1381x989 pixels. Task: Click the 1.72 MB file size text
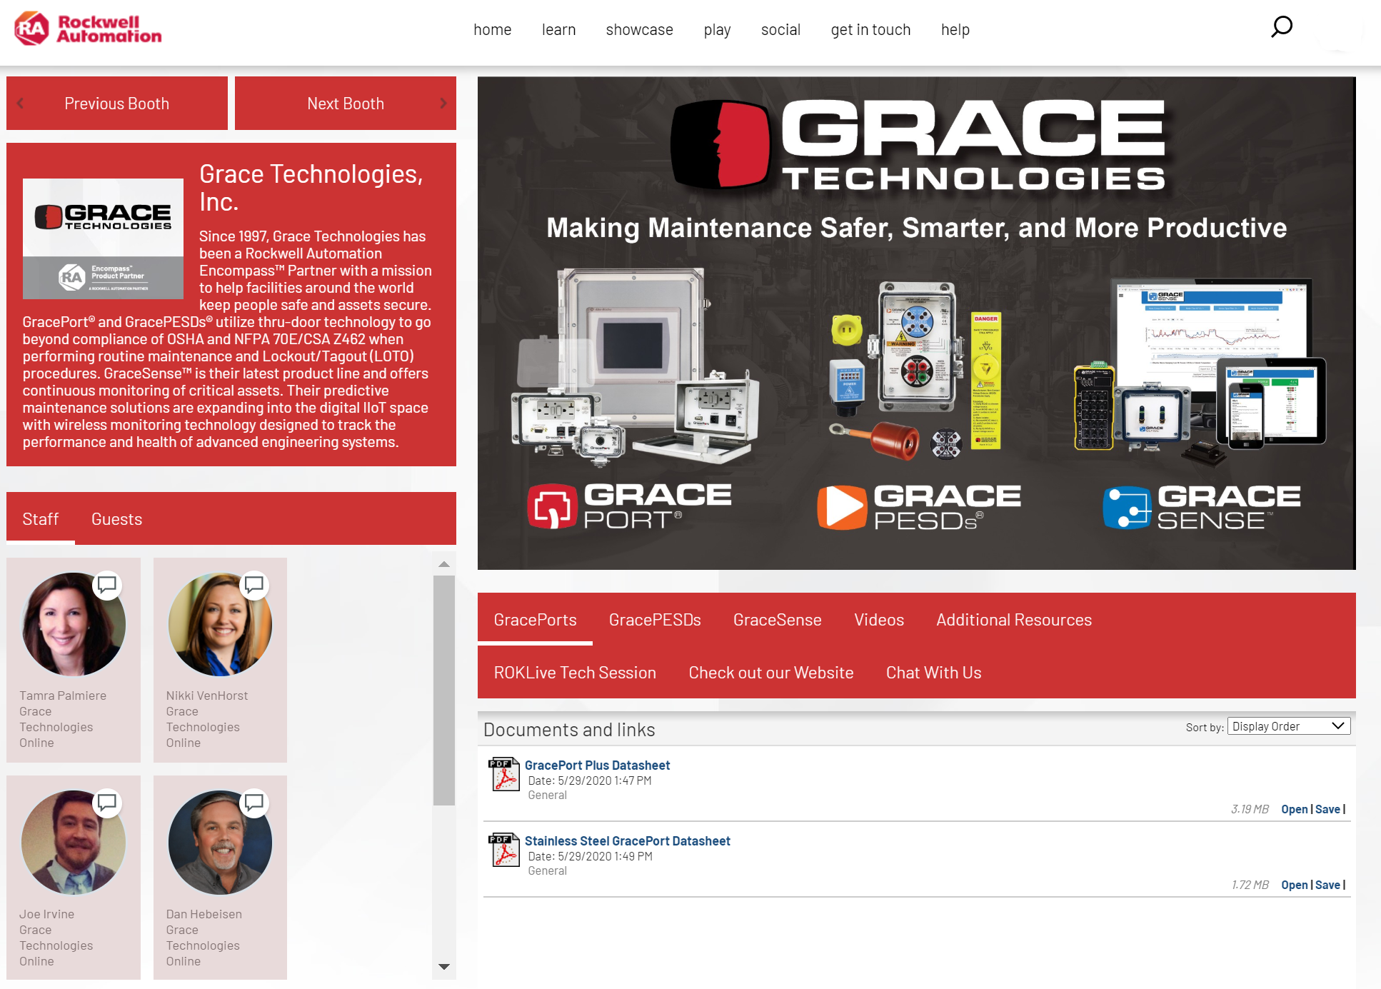point(1250,885)
